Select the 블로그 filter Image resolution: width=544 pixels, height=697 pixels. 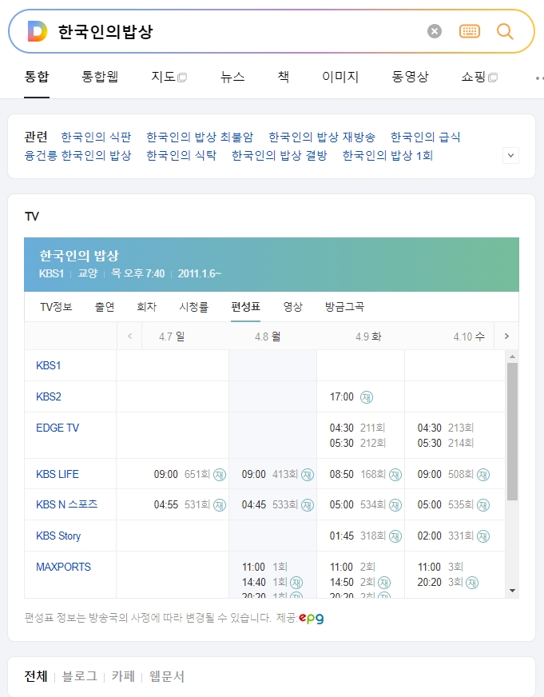[x=80, y=676]
